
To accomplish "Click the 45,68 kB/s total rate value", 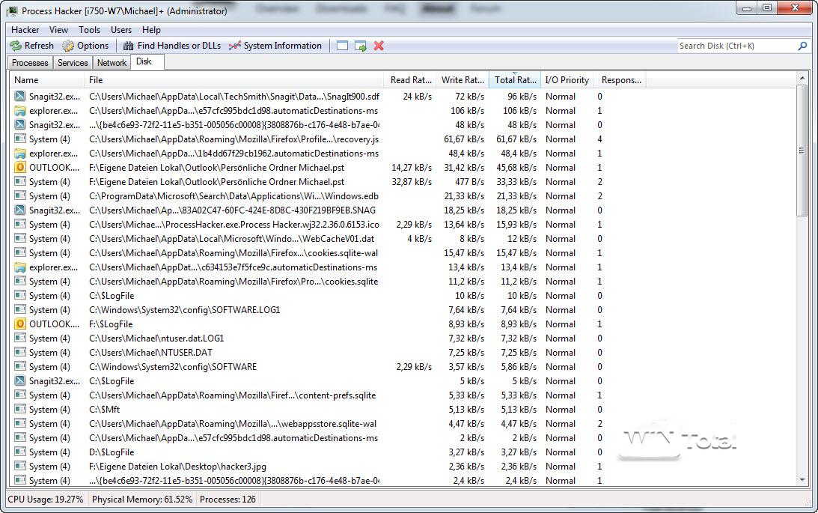I will coord(516,168).
